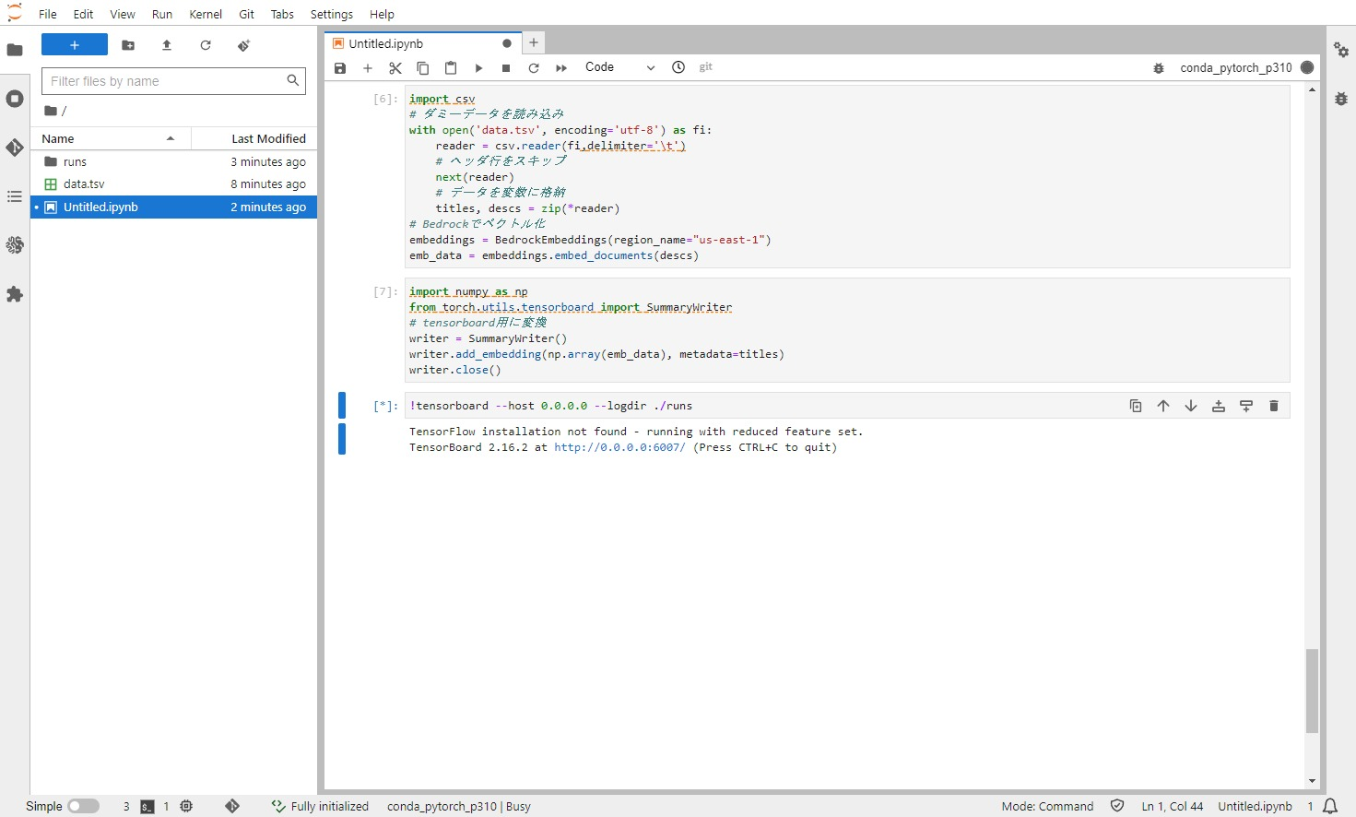Upload files with the upload arrow icon
The width and height of the screenshot is (1356, 817).
tap(167, 45)
